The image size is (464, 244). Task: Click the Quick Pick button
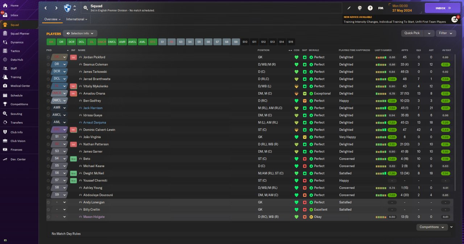pyautogui.click(x=412, y=33)
